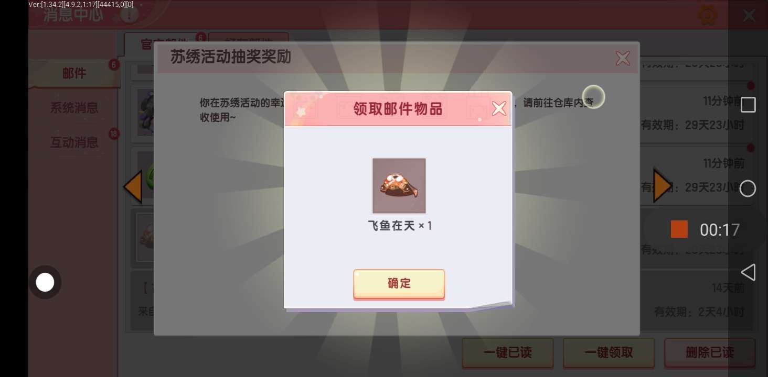Tap the Android home circle icon

748,188
